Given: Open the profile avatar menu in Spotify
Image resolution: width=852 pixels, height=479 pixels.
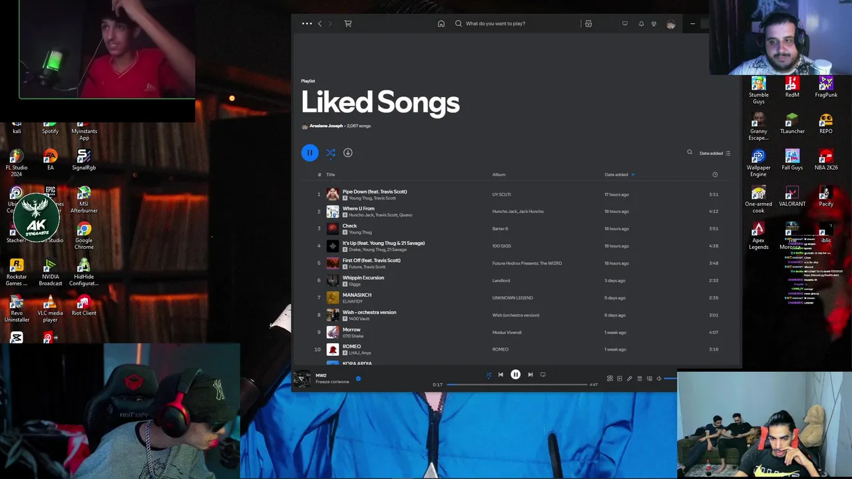Looking at the screenshot, I should click(671, 24).
